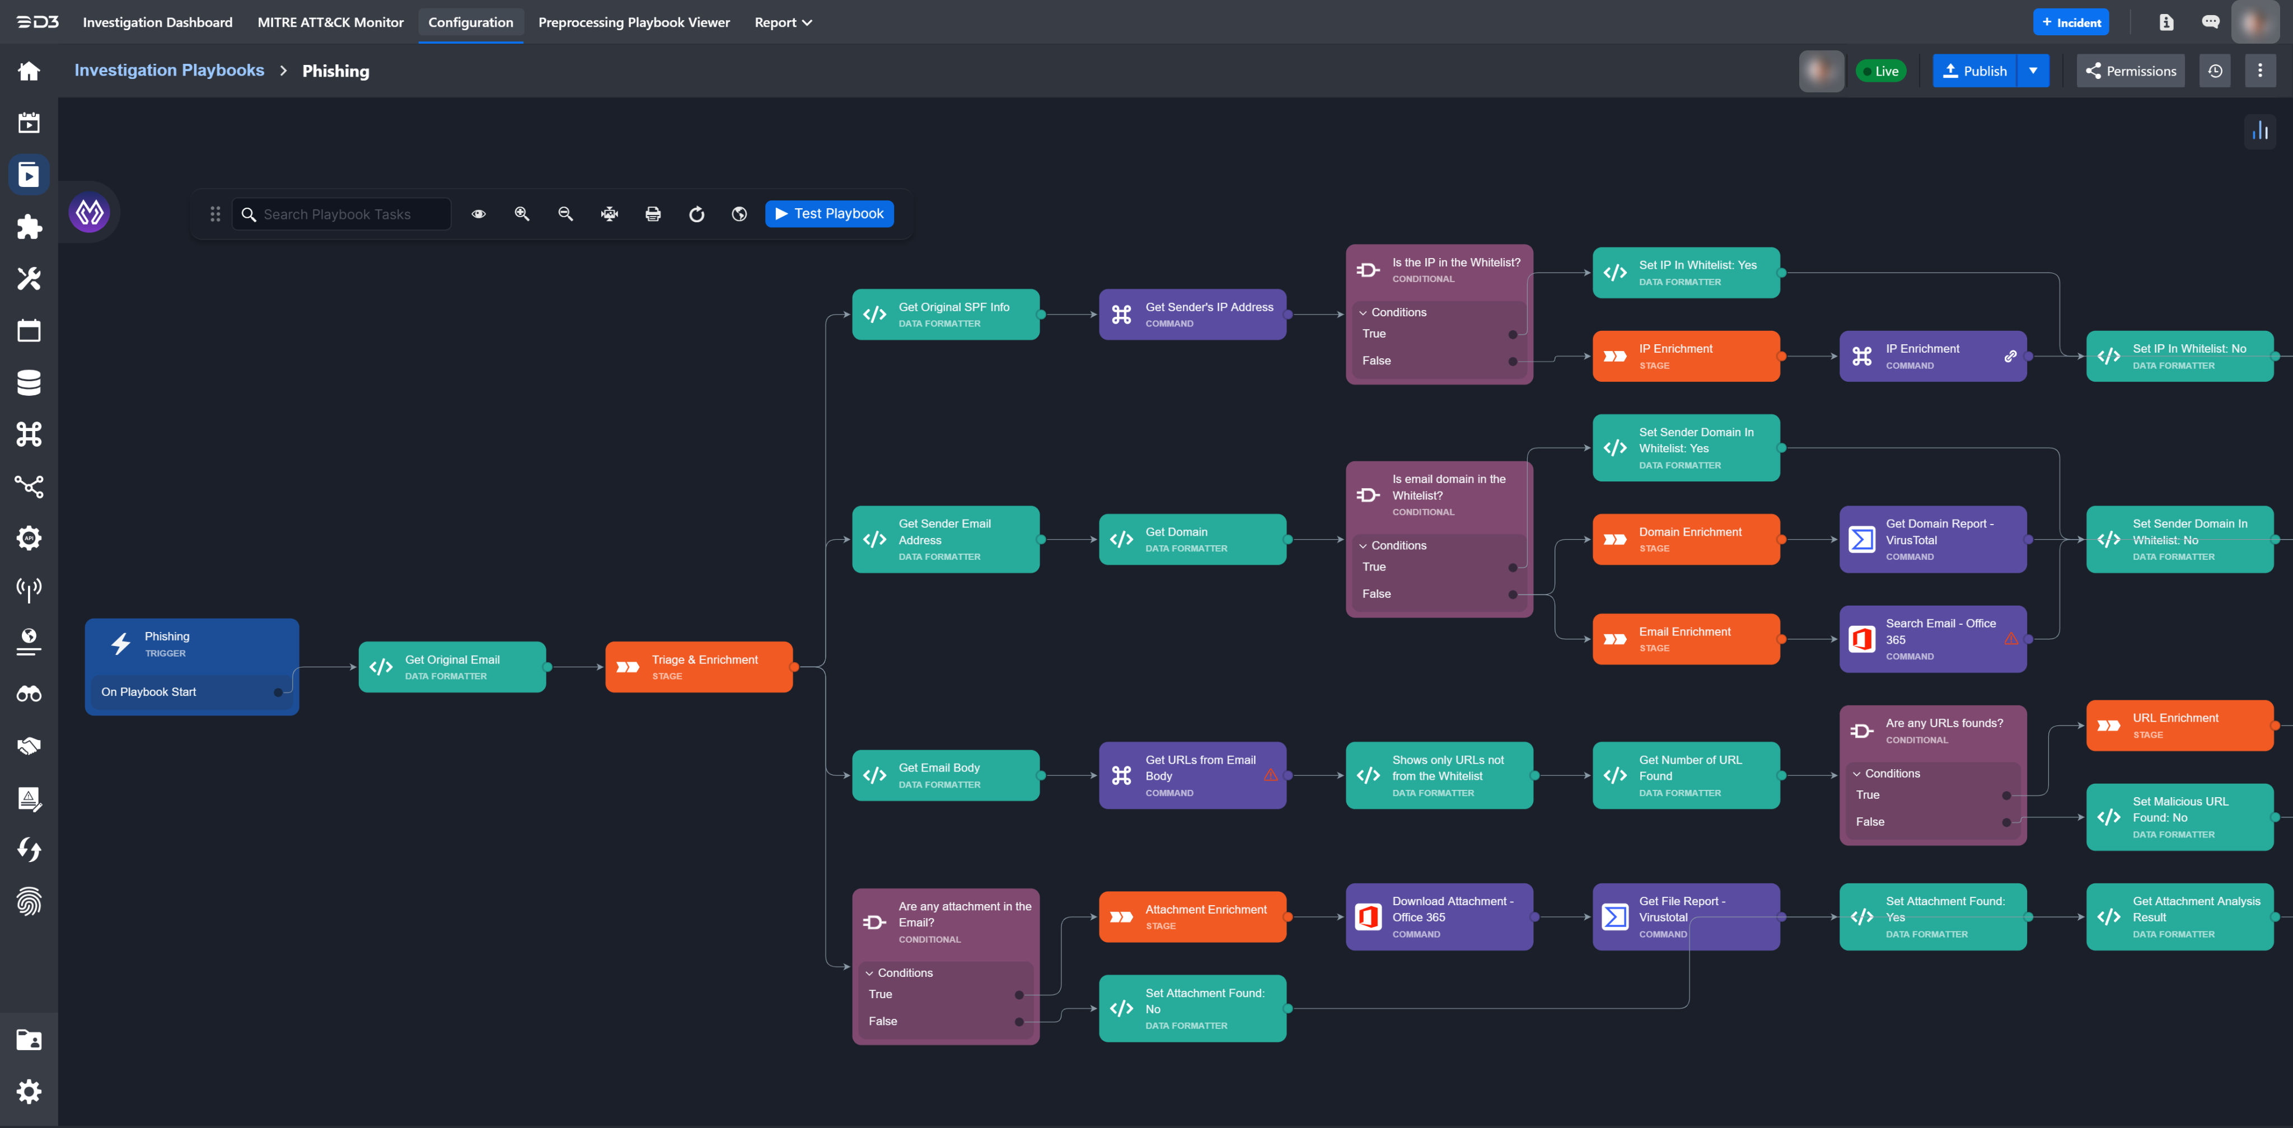Viewport: 2293px width, 1128px height.
Task: Toggle the eye visibility icon in toolbar
Action: coord(478,214)
